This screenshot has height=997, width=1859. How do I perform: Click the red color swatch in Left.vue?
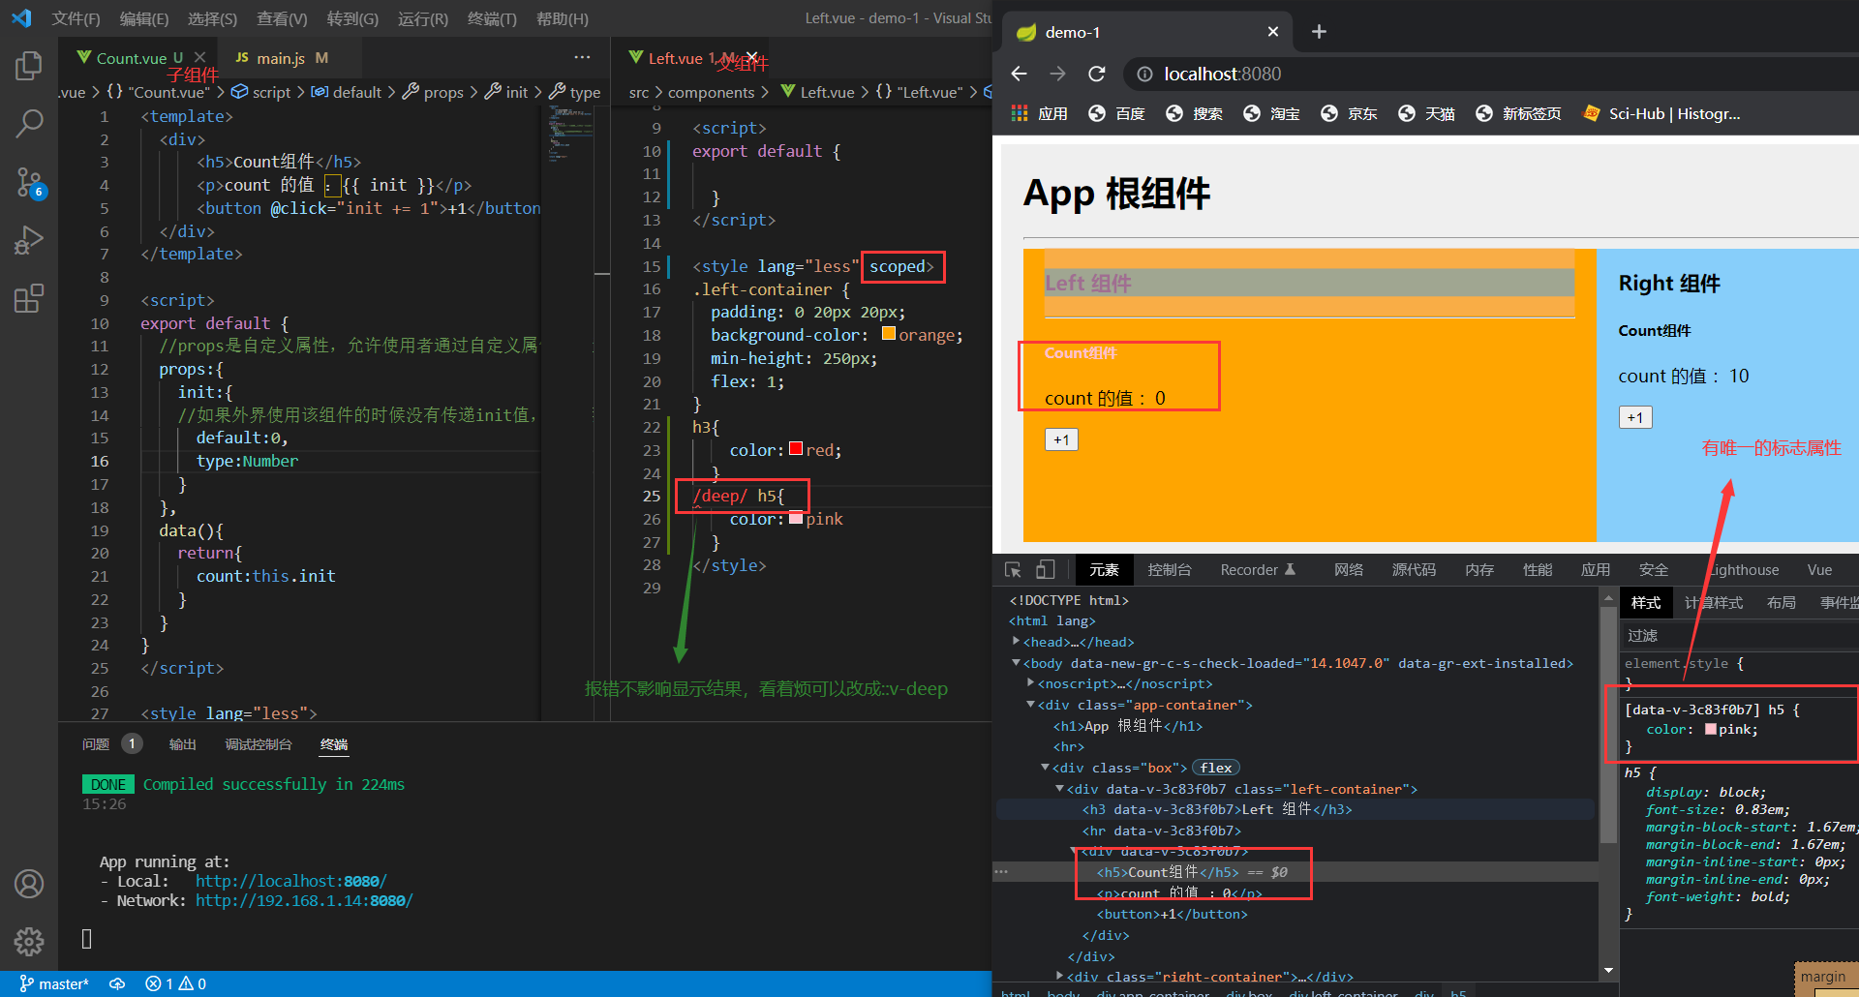pos(796,449)
